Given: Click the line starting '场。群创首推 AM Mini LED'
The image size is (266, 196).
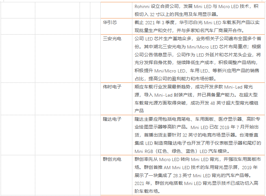Looking at the screenshot, I should [196, 167].
